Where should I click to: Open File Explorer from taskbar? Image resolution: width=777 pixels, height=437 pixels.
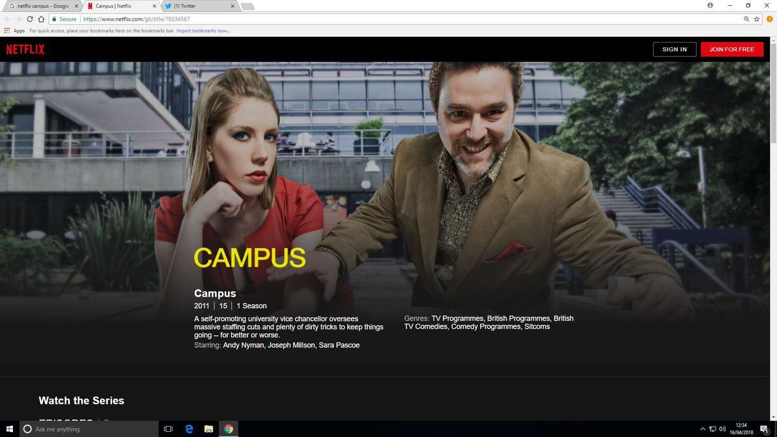208,429
